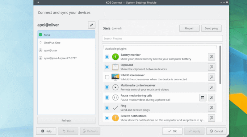
Task: Click the Clipboard plugin icon
Action: [x=115, y=67]
